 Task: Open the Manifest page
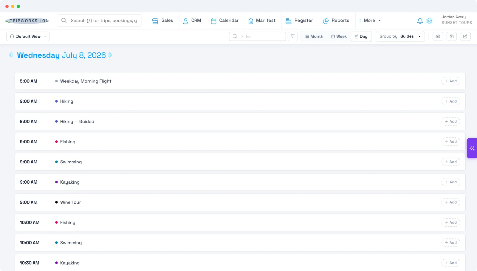262,21
